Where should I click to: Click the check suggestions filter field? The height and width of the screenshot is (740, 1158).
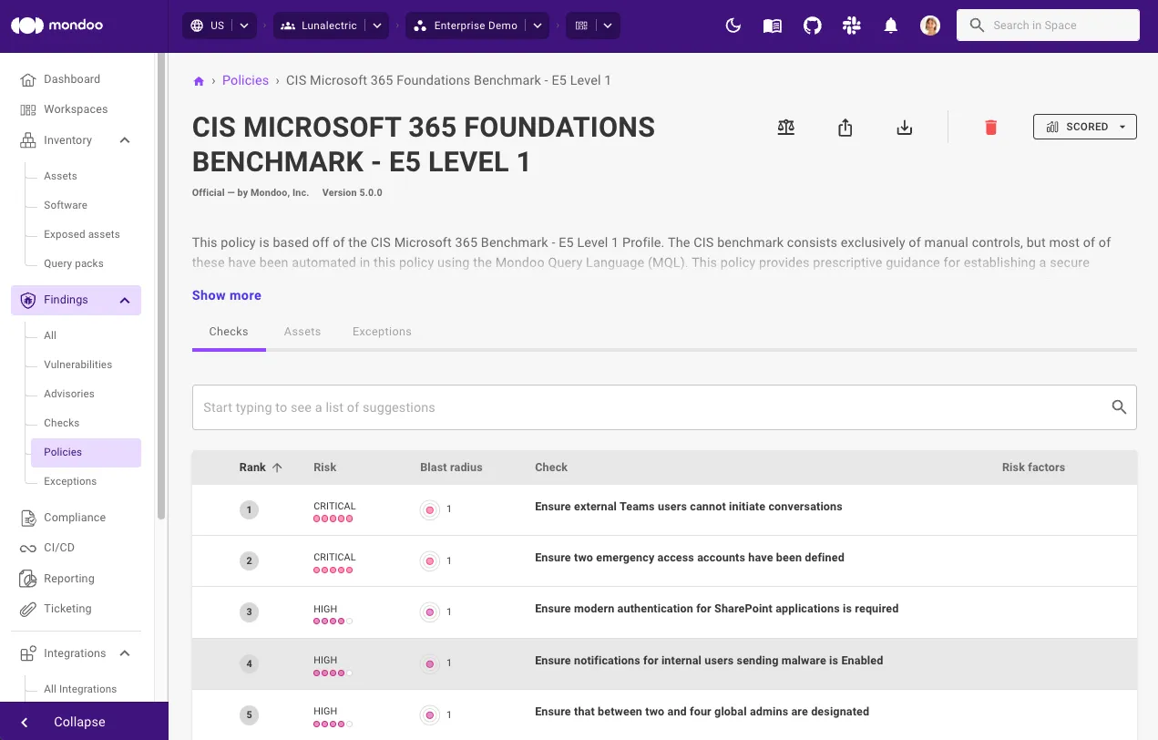click(x=664, y=407)
